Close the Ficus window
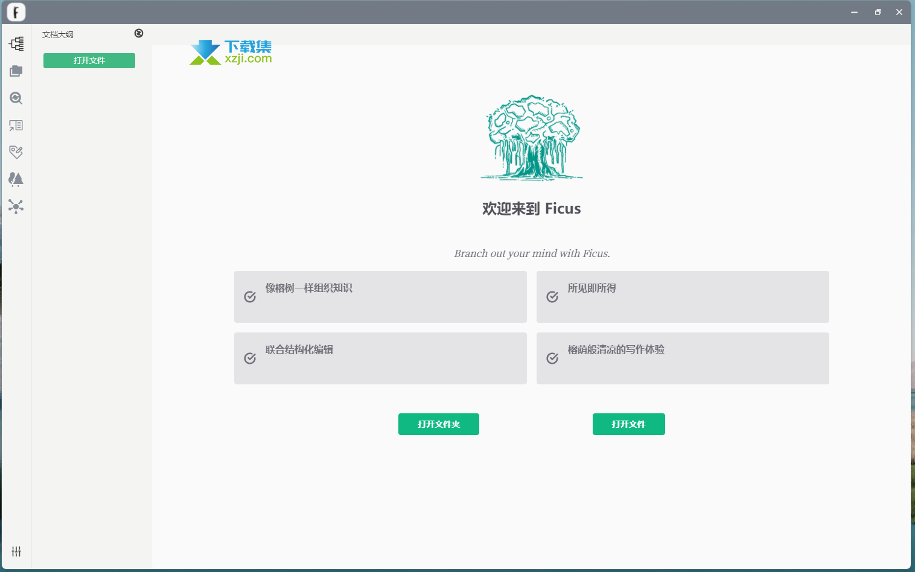The width and height of the screenshot is (915, 572). coord(899,12)
